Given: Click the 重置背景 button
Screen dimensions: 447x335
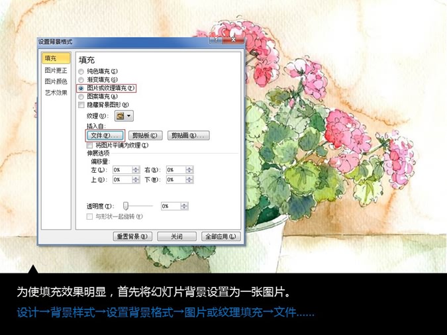Looking at the screenshot, I should click(132, 236).
